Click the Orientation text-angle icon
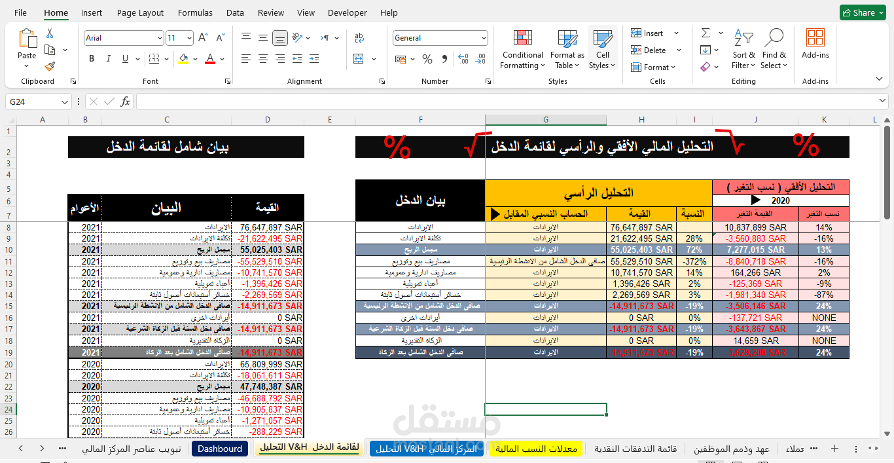Viewport: 894px width, 463px height. [x=296, y=37]
